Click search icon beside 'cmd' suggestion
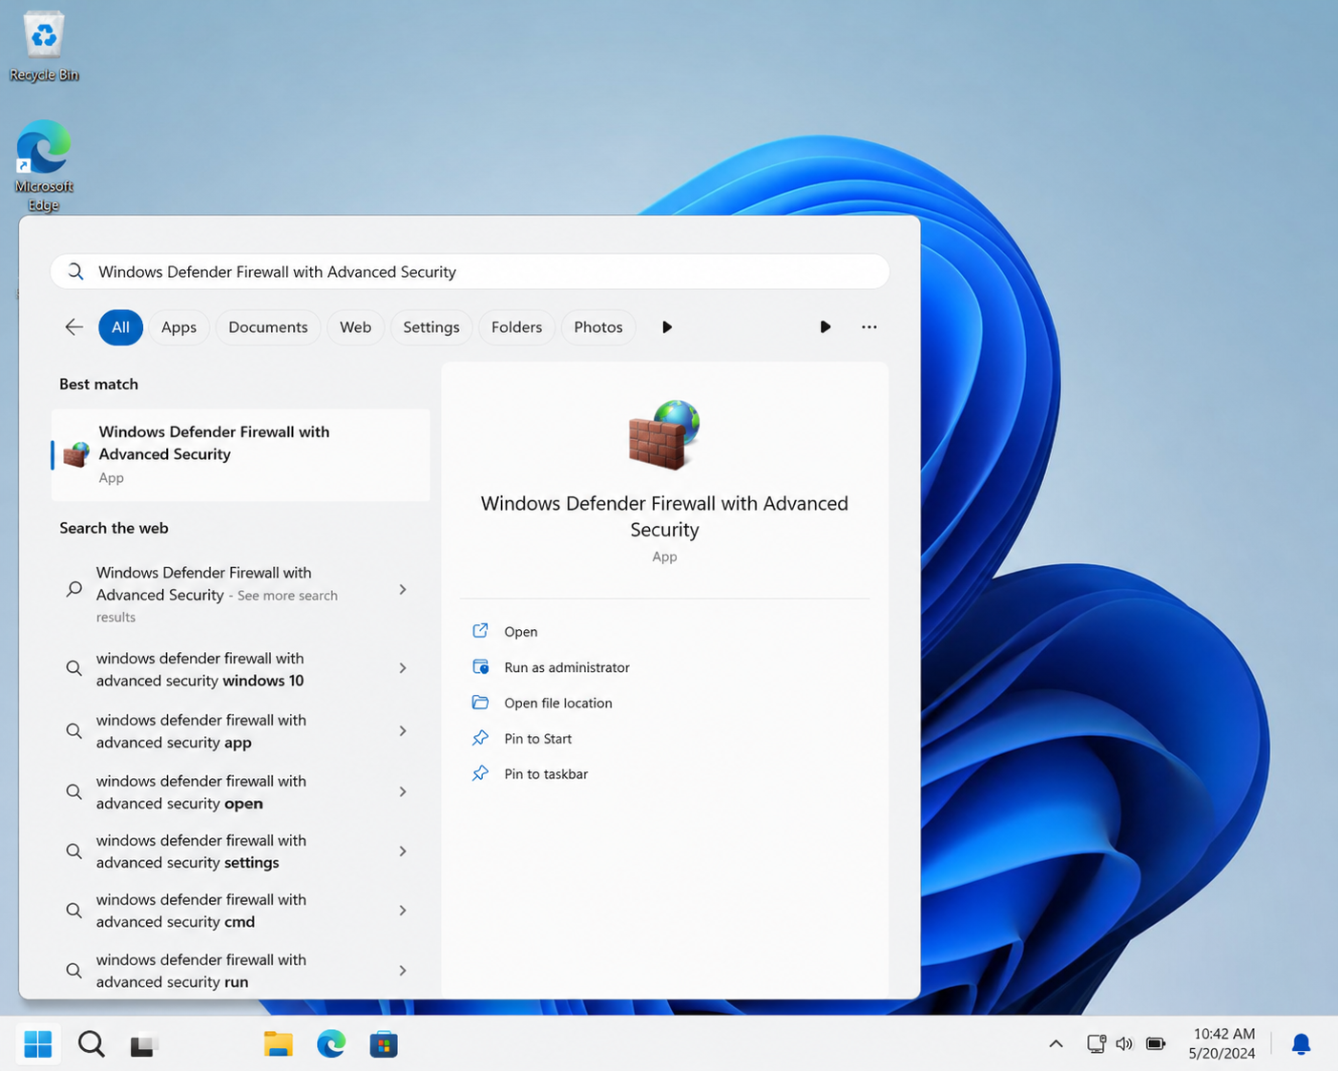This screenshot has width=1338, height=1071. click(x=73, y=911)
